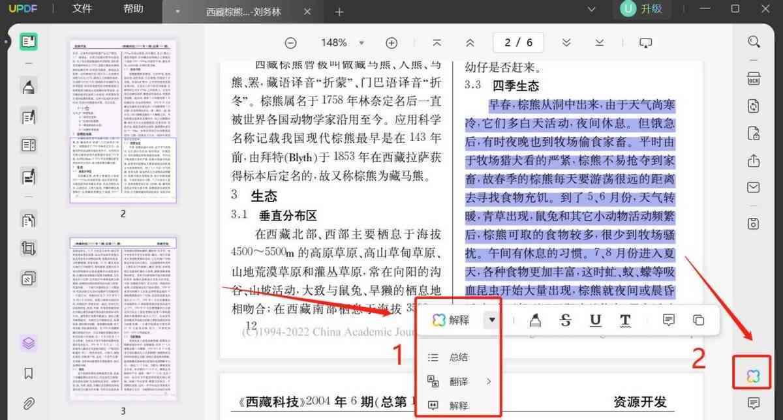Open the tab list arrow left of 西藏棕熊 tab
Image resolution: width=783 pixels, height=420 pixels.
[178, 12]
